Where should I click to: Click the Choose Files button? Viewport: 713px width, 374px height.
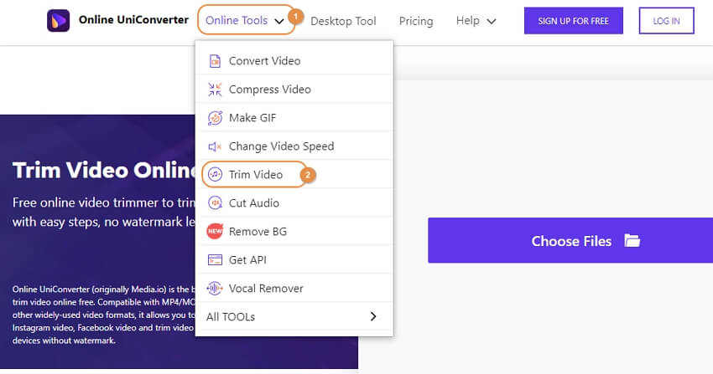click(570, 240)
